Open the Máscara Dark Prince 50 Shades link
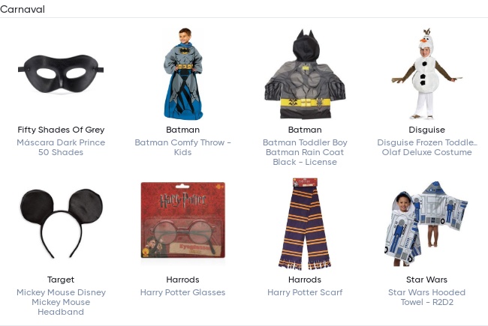488x326 pixels. 61,148
